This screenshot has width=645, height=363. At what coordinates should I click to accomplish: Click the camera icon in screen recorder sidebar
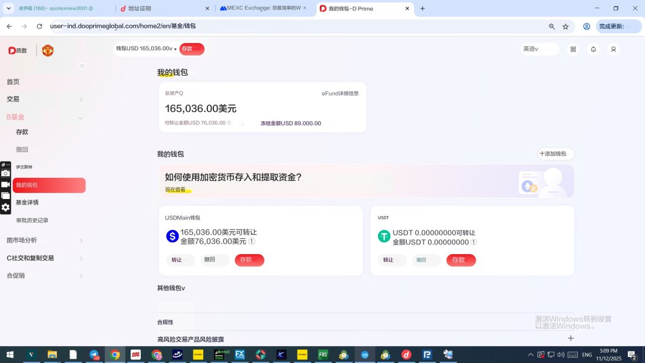pyautogui.click(x=5, y=173)
